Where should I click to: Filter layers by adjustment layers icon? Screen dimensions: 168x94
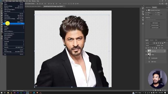[156, 43]
